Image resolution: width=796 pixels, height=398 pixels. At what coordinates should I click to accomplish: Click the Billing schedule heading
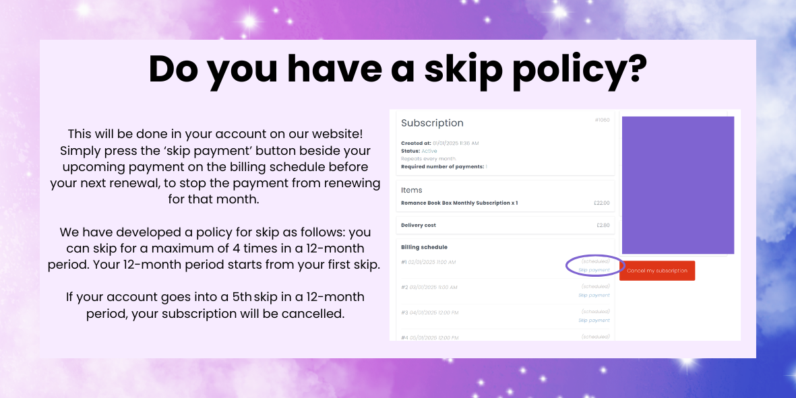coord(424,247)
